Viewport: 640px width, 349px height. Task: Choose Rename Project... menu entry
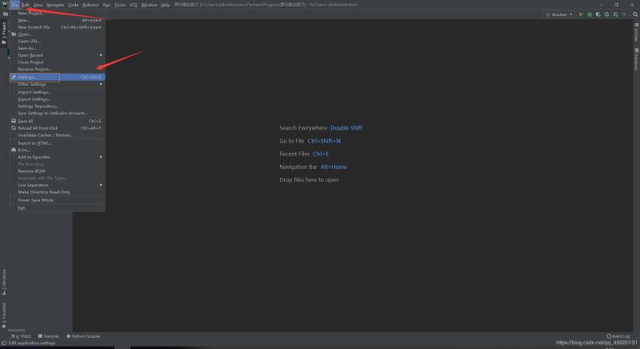57,69
